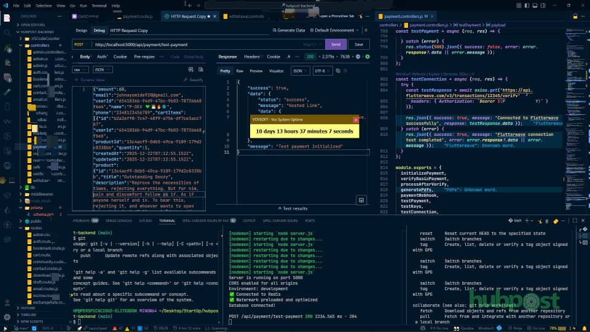590x332 pixels.
Task: Open the Terminal menu
Action: click(x=99, y=6)
